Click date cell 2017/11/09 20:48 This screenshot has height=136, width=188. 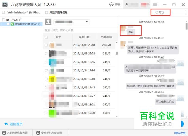(x=84, y=45)
